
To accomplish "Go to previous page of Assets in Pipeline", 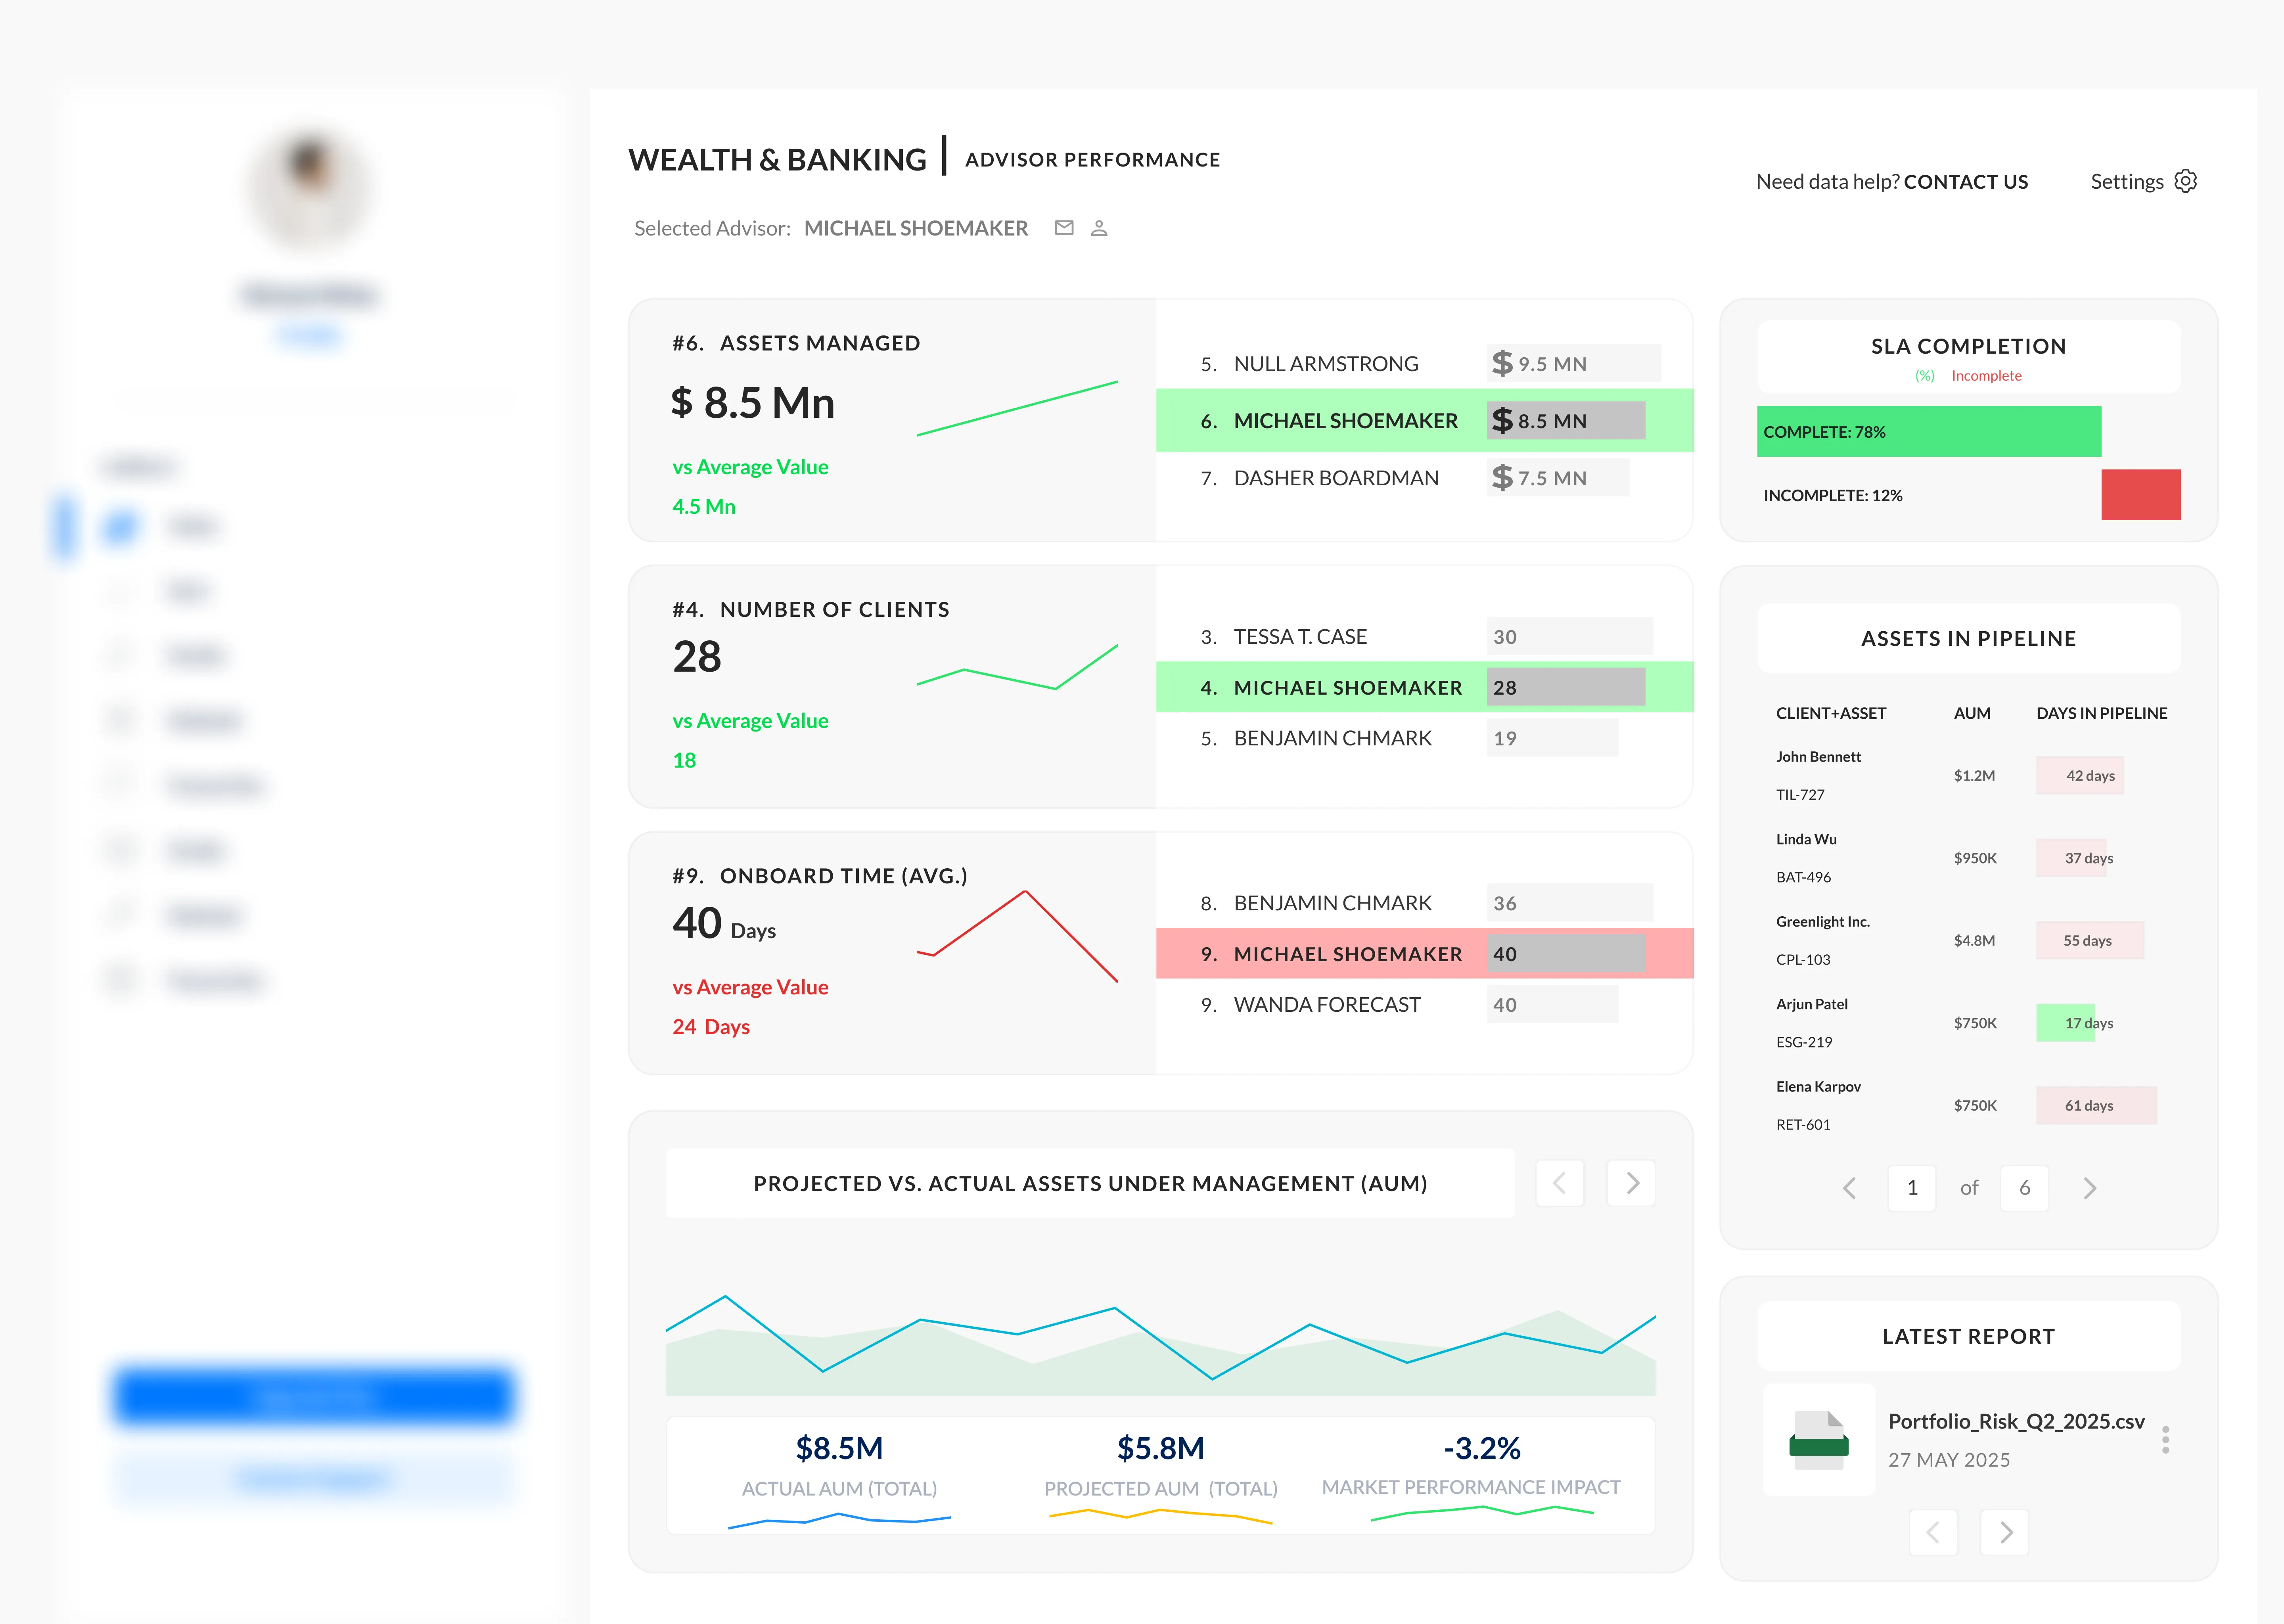I will 1849,1187.
